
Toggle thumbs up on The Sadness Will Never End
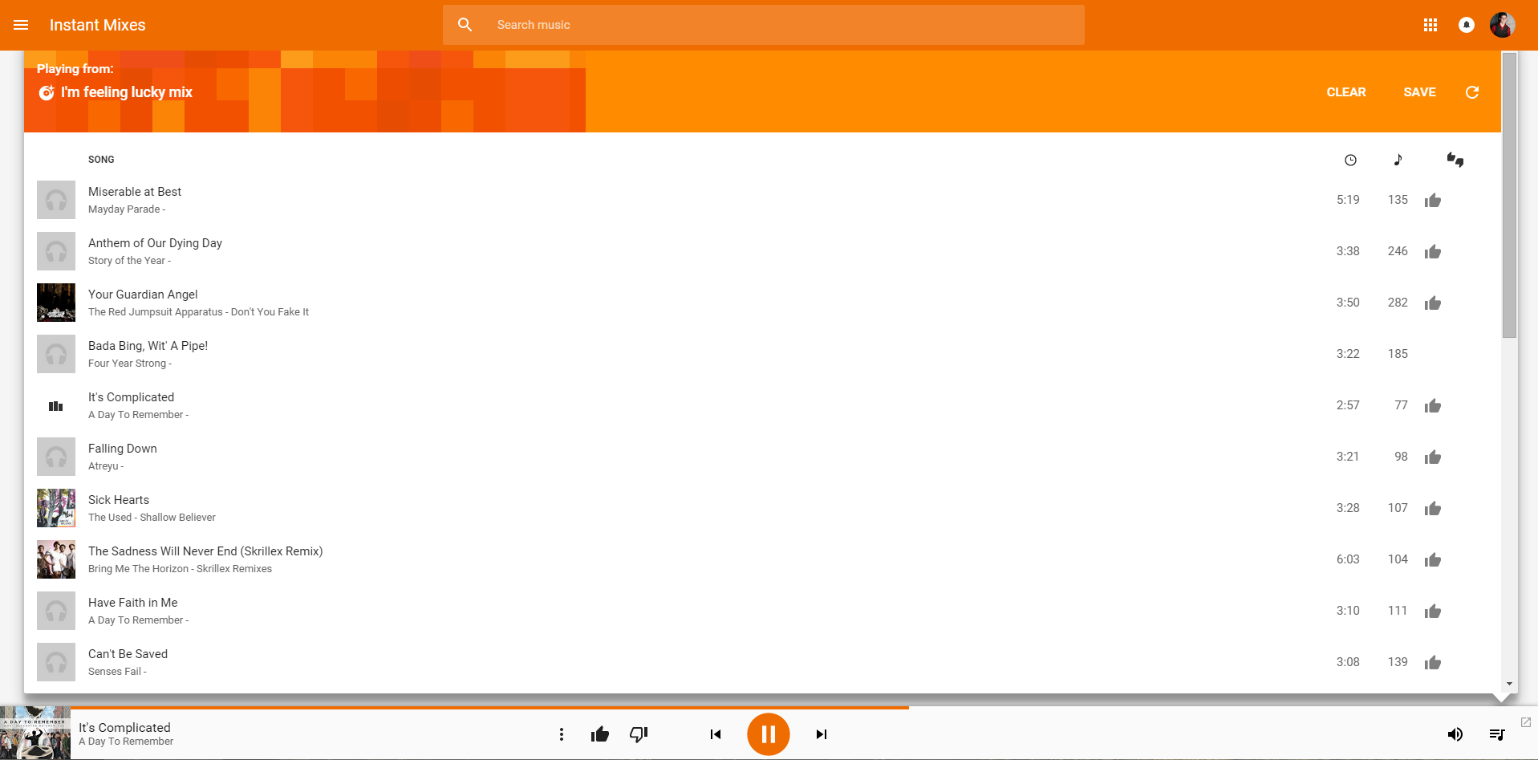pyautogui.click(x=1433, y=560)
